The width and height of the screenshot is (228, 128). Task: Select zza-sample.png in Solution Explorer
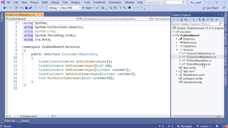coord(192,82)
